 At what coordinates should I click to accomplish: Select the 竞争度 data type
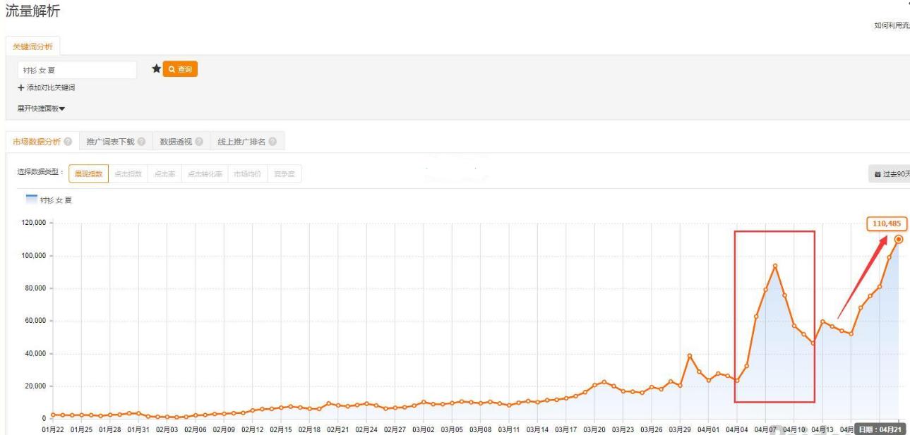pyautogui.click(x=285, y=173)
